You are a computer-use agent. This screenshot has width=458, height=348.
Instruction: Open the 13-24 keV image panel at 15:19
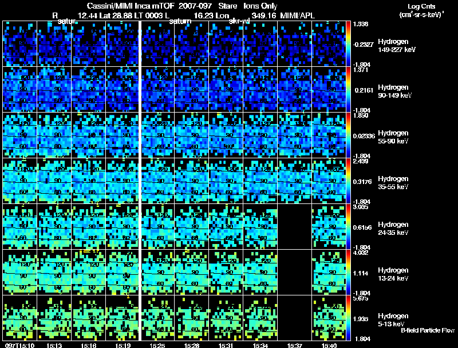(x=123, y=273)
